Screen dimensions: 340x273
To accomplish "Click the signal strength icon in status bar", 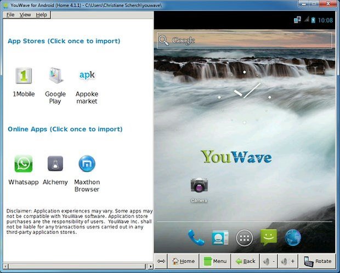I will pyautogui.click(x=307, y=20).
